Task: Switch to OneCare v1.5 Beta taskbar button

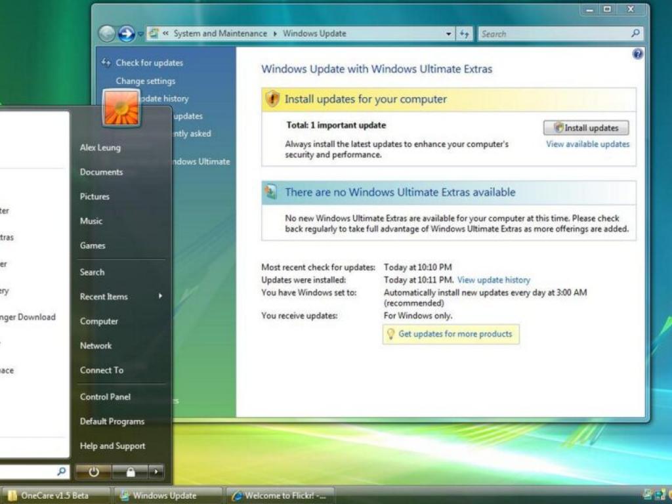Action: click(56, 495)
